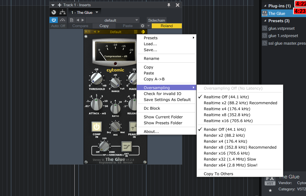
Task: Toggle The Glue plugin power button
Action: [x=54, y=20]
